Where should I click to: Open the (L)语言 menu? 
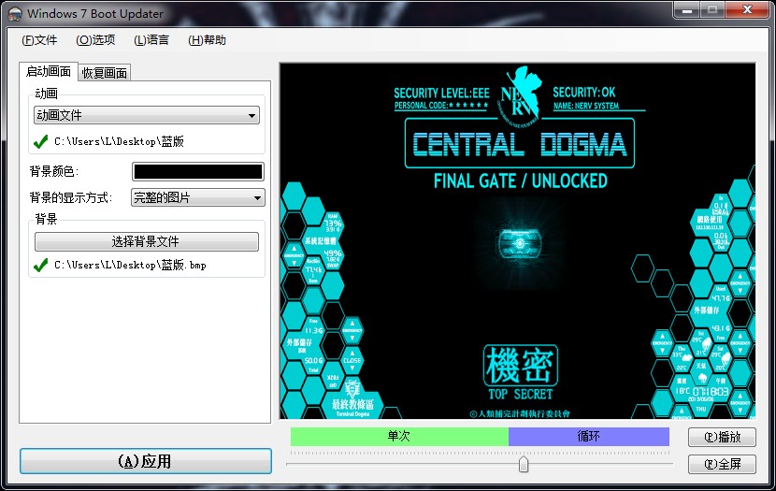click(x=151, y=40)
